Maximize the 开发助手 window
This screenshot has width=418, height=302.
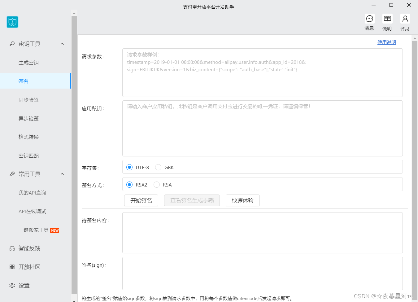click(x=391, y=5)
